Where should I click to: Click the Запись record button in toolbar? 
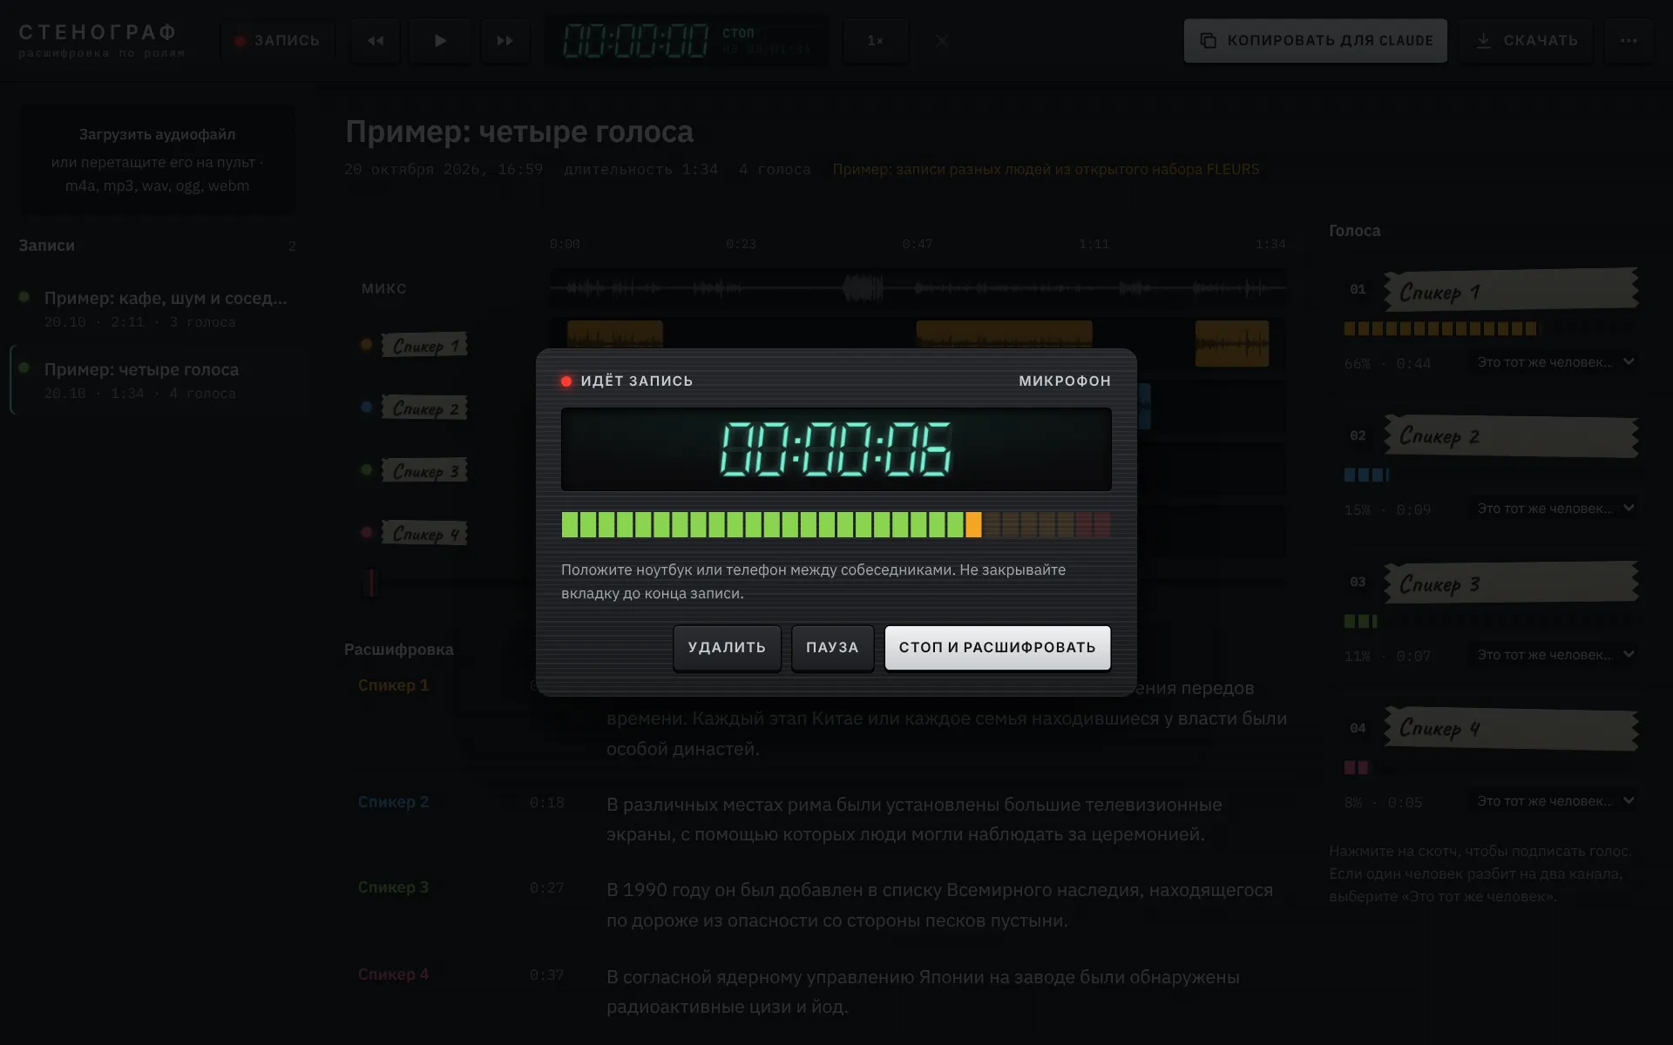(278, 40)
